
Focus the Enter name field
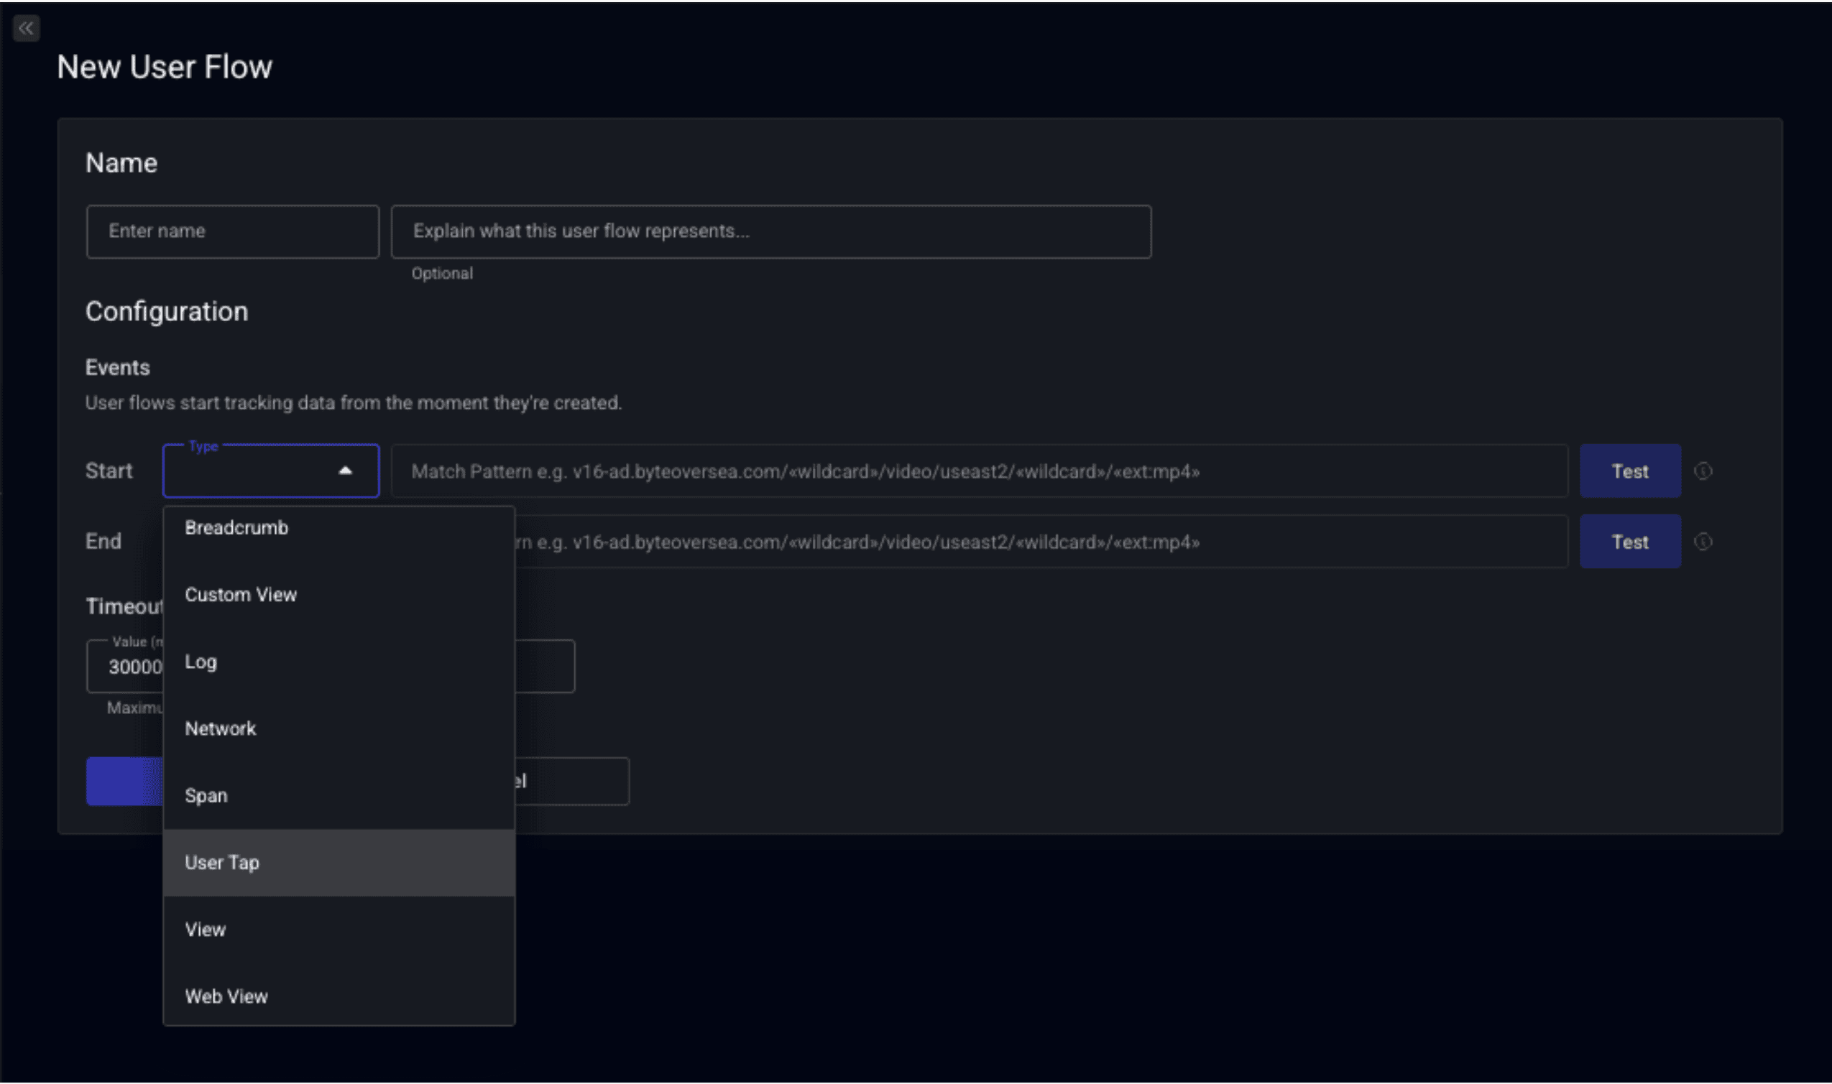pos(232,231)
